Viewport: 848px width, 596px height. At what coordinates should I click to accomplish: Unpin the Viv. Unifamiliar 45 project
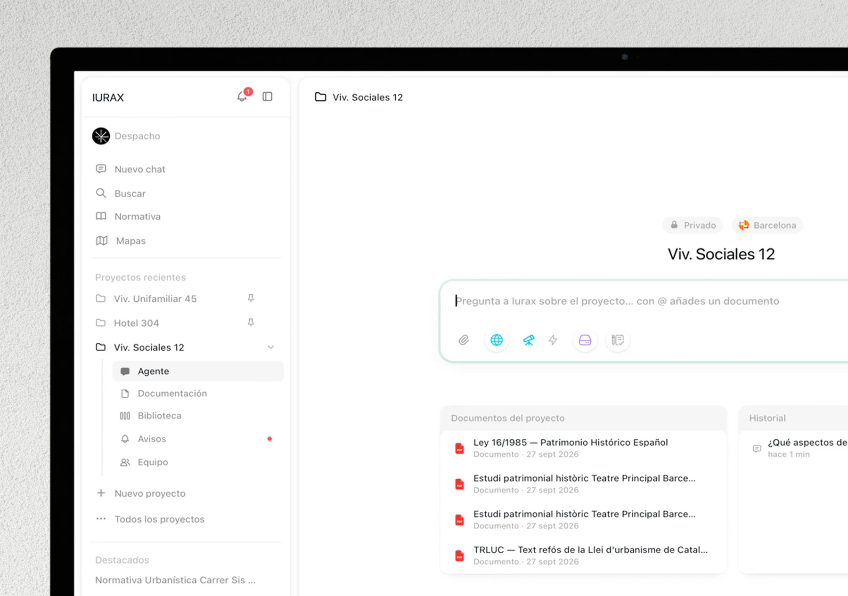[x=251, y=298]
